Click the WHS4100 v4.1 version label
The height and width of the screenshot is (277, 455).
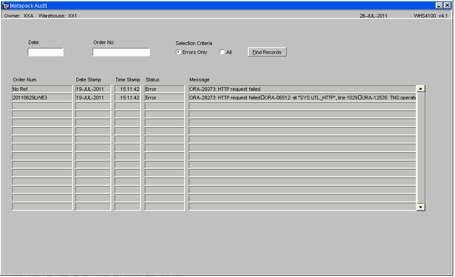coord(431,16)
